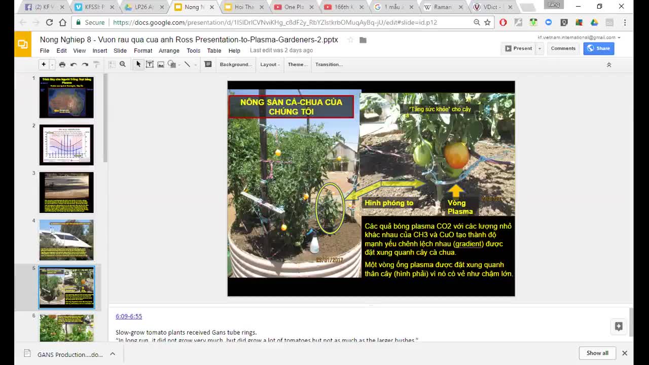649x365 pixels.
Task: Open the shape tool dropdown arrow
Action: pos(179,65)
